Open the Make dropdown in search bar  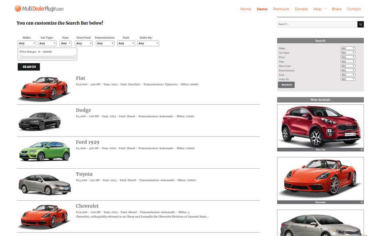click(27, 43)
